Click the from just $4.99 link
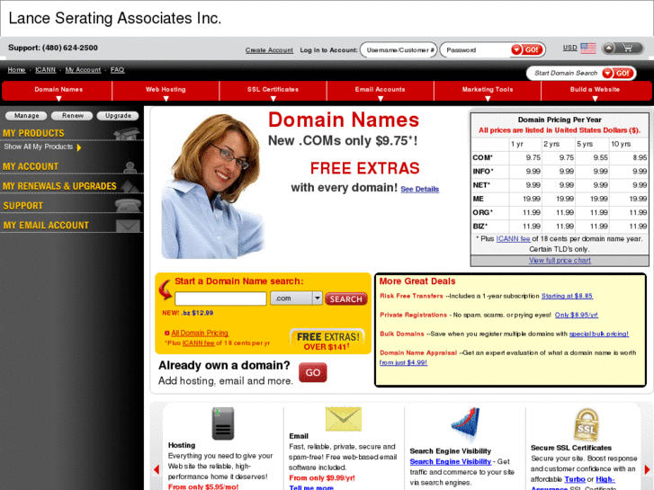Screen dimensions: 654x490 [403, 362]
